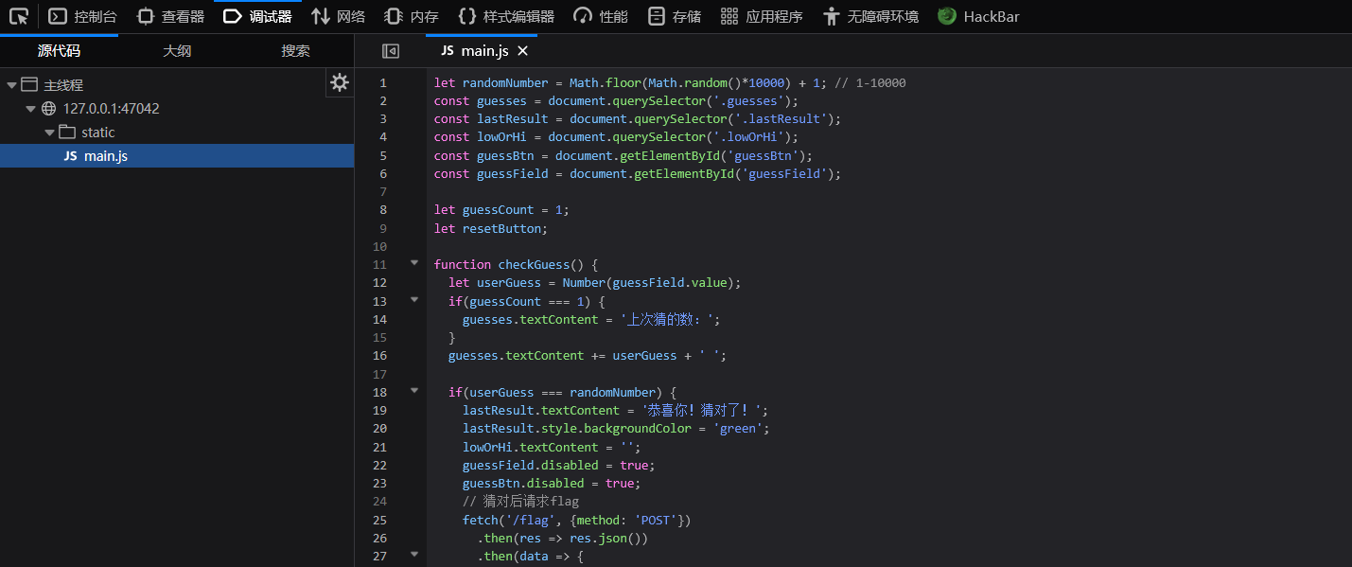
Task: Activate the element picker icon
Action: 19,16
